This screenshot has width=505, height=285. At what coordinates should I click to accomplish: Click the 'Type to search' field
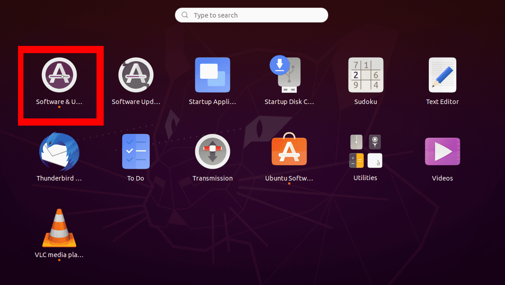pos(257,15)
